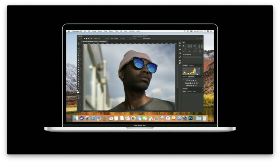
Task: Open the Adjustments panel menu
Action: point(202,76)
